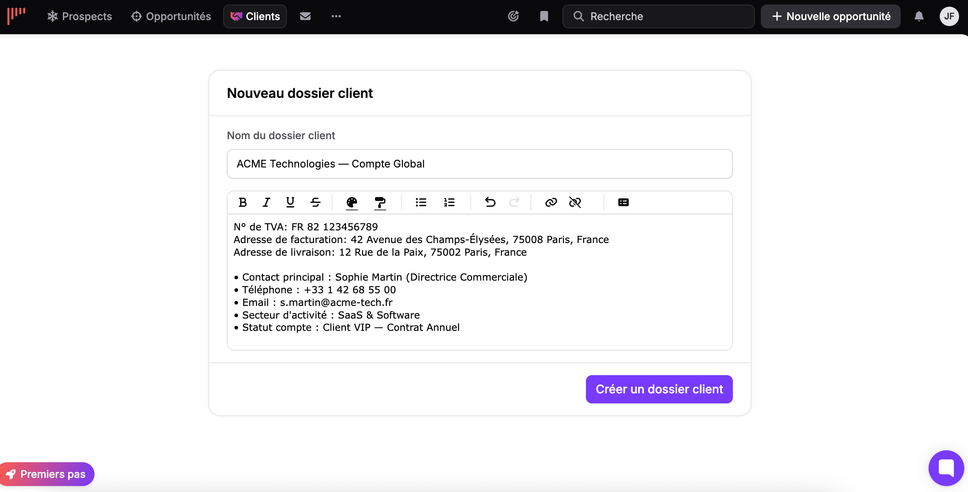The width and height of the screenshot is (968, 492).
Task: Click the 'Adresse de livraison' line
Action: click(x=380, y=252)
